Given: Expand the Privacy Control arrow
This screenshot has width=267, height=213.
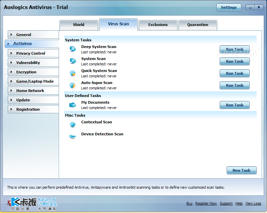Looking at the screenshot, I should coord(11,53).
